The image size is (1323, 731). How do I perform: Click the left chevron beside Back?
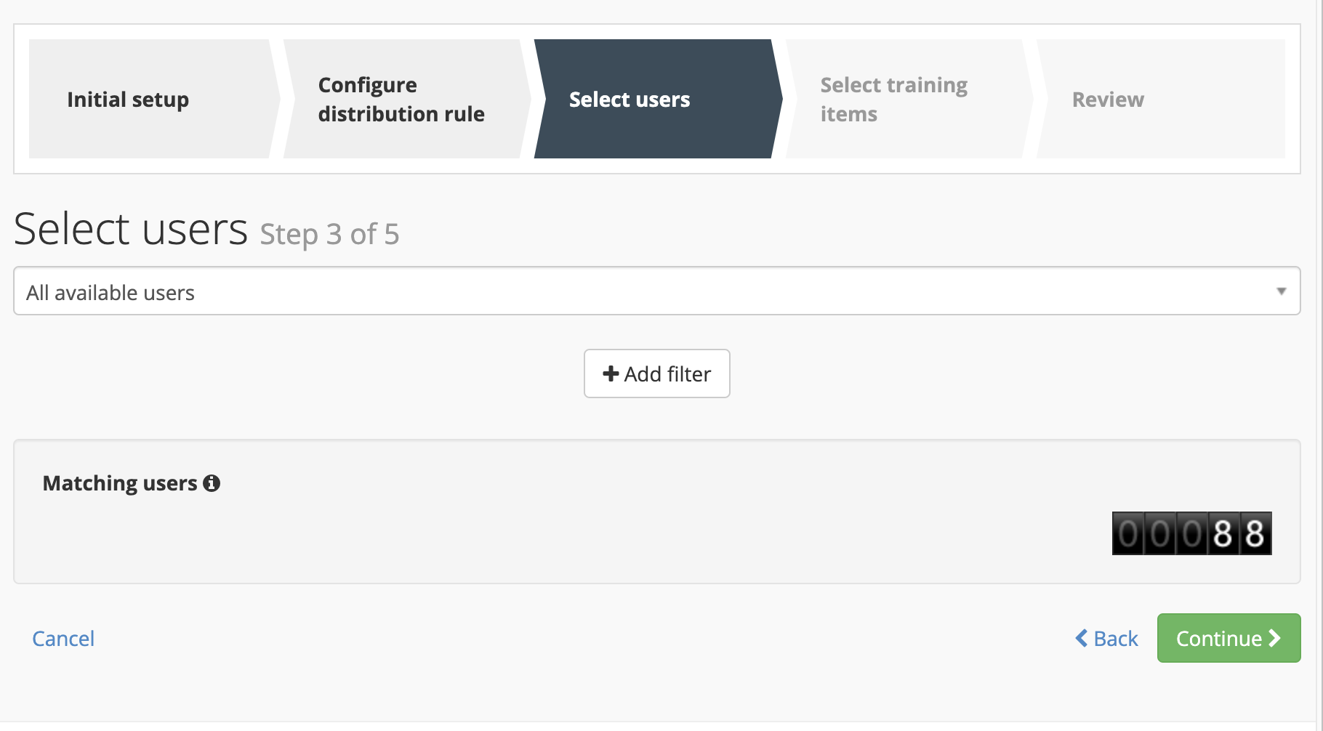[x=1082, y=638]
